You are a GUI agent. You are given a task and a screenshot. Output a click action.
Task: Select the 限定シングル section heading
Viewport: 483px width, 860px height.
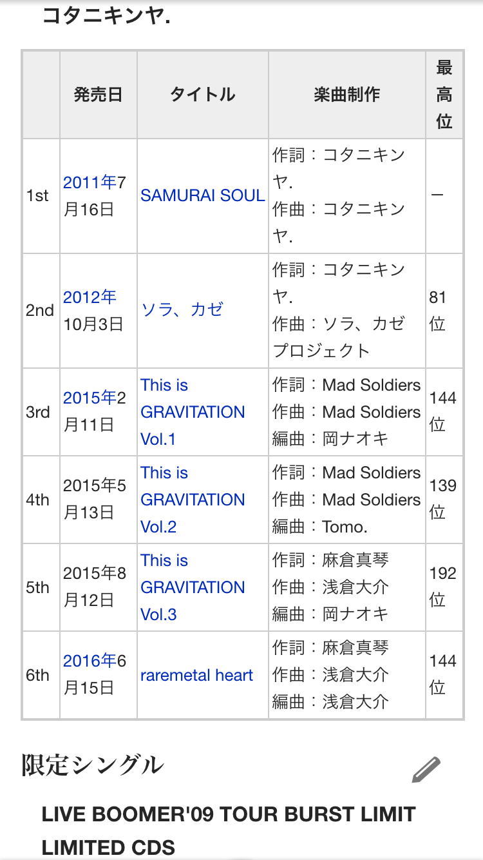click(x=93, y=765)
